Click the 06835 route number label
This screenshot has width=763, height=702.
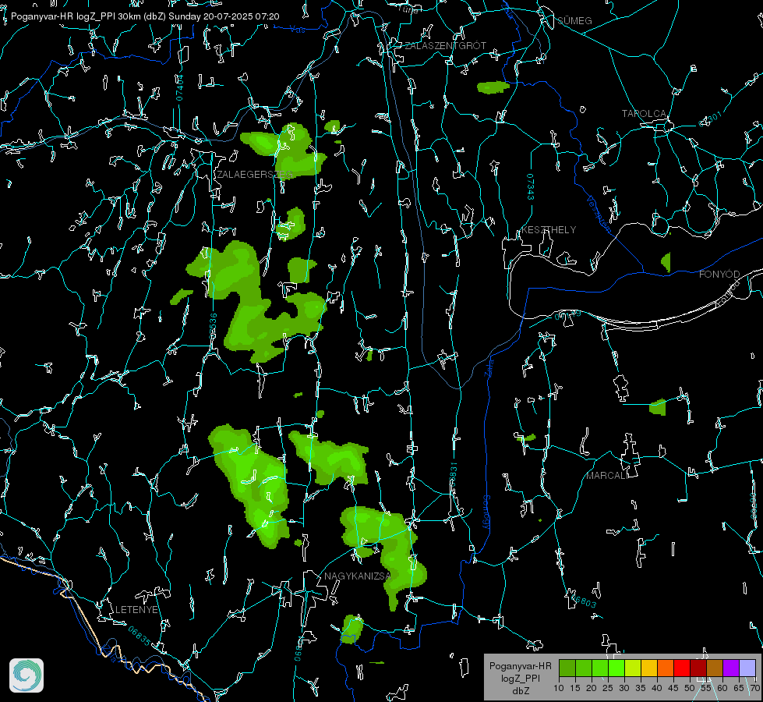pyautogui.click(x=140, y=636)
